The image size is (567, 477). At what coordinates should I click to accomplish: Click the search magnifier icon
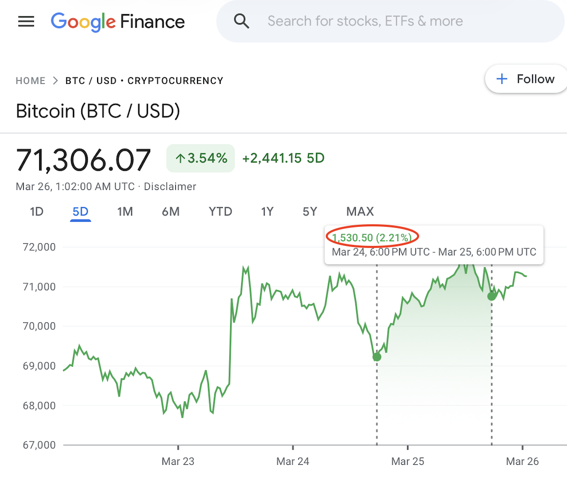click(x=241, y=21)
